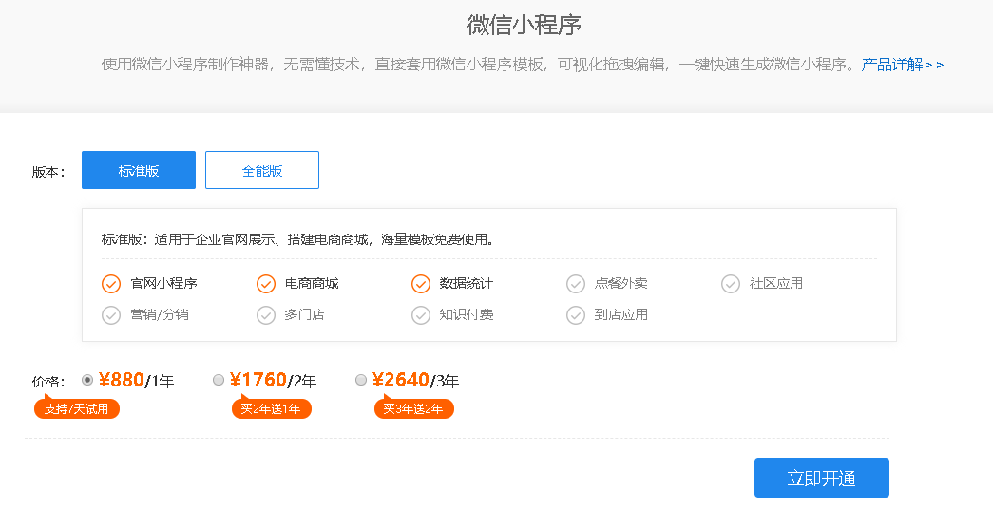Click the 到店应用 checkmark icon

coord(576,314)
